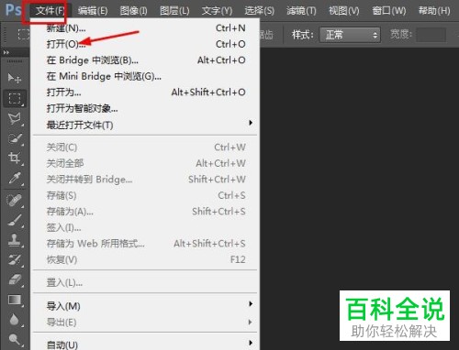Image resolution: width=459 pixels, height=350 pixels.
Task: Select the Quick Selection tool
Action: (15, 138)
